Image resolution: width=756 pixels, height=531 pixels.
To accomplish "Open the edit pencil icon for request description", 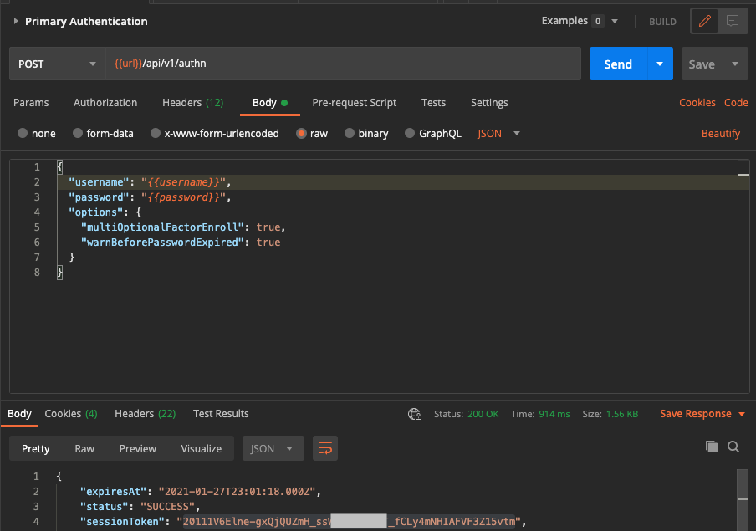I will [x=704, y=21].
